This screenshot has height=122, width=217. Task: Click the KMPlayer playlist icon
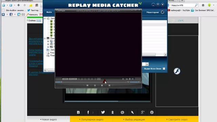tap(133, 79)
